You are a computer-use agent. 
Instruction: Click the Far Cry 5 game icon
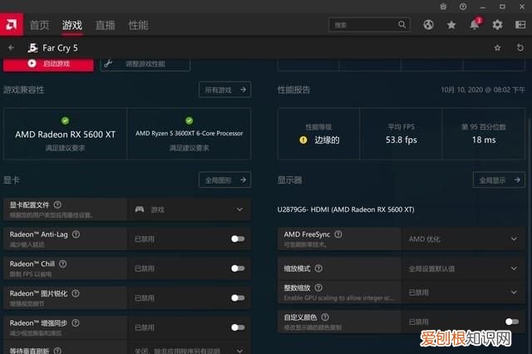click(32, 48)
